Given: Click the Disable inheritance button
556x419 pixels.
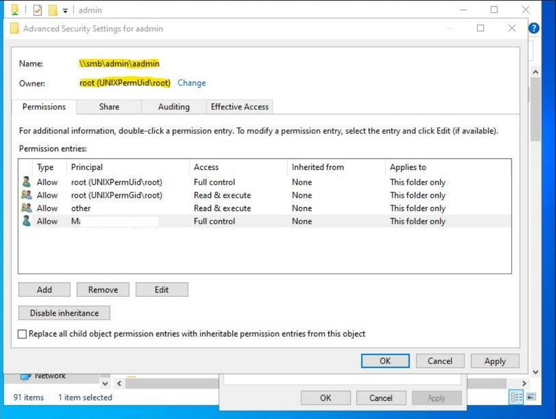Looking at the screenshot, I should [64, 313].
